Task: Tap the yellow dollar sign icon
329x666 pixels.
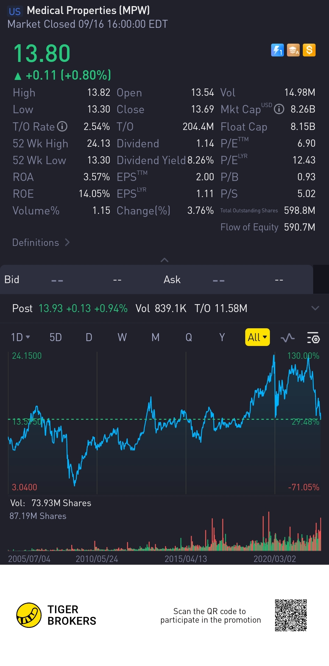Action: click(x=309, y=50)
